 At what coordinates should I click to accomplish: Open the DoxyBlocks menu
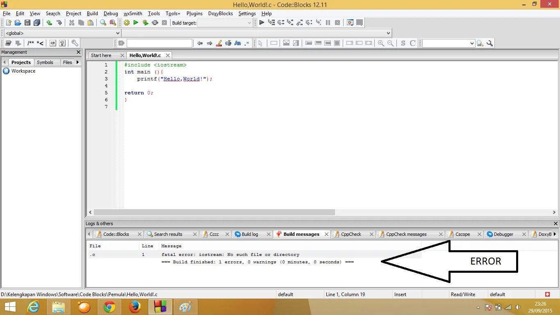[x=221, y=14]
